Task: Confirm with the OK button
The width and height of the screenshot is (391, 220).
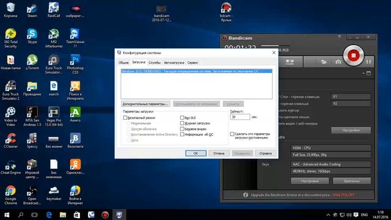Action: pyautogui.click(x=195, y=153)
